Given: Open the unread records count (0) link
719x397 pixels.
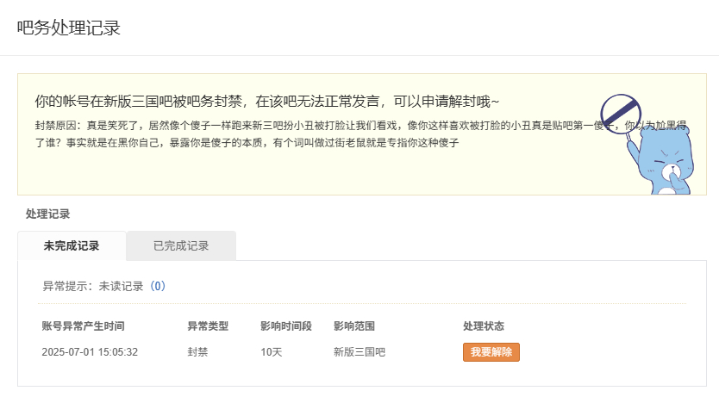Looking at the screenshot, I should click(158, 286).
